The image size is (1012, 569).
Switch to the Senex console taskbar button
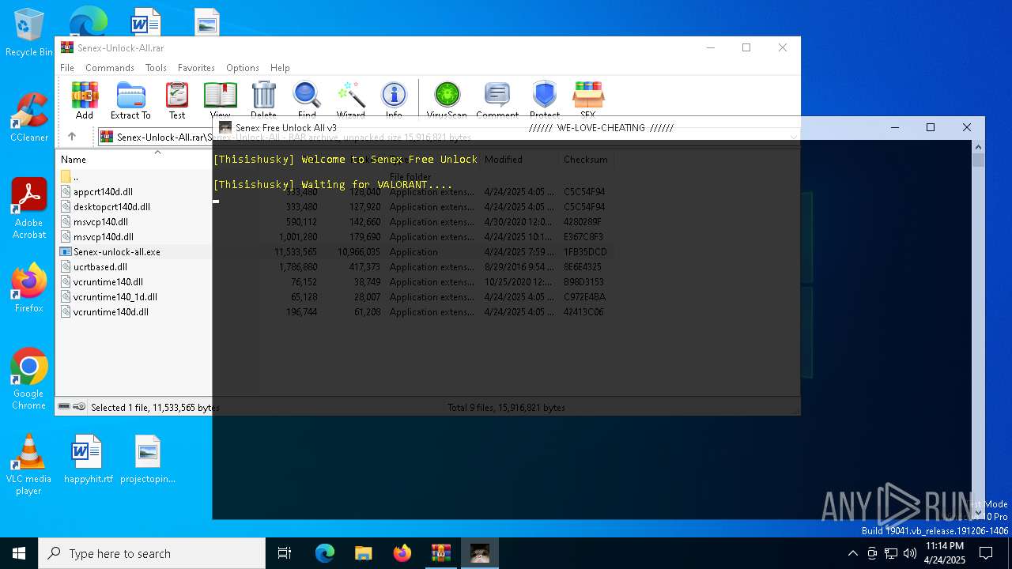(x=480, y=553)
